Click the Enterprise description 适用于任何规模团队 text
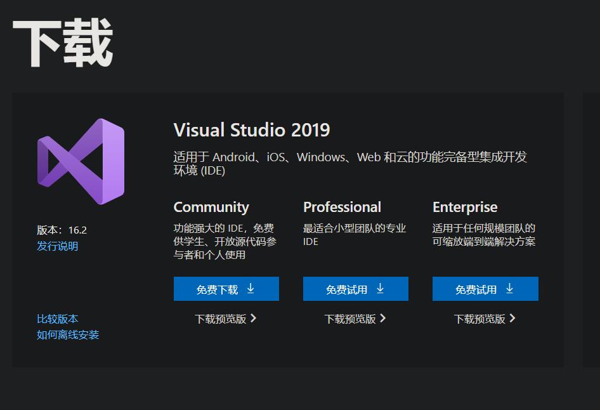 [484, 235]
